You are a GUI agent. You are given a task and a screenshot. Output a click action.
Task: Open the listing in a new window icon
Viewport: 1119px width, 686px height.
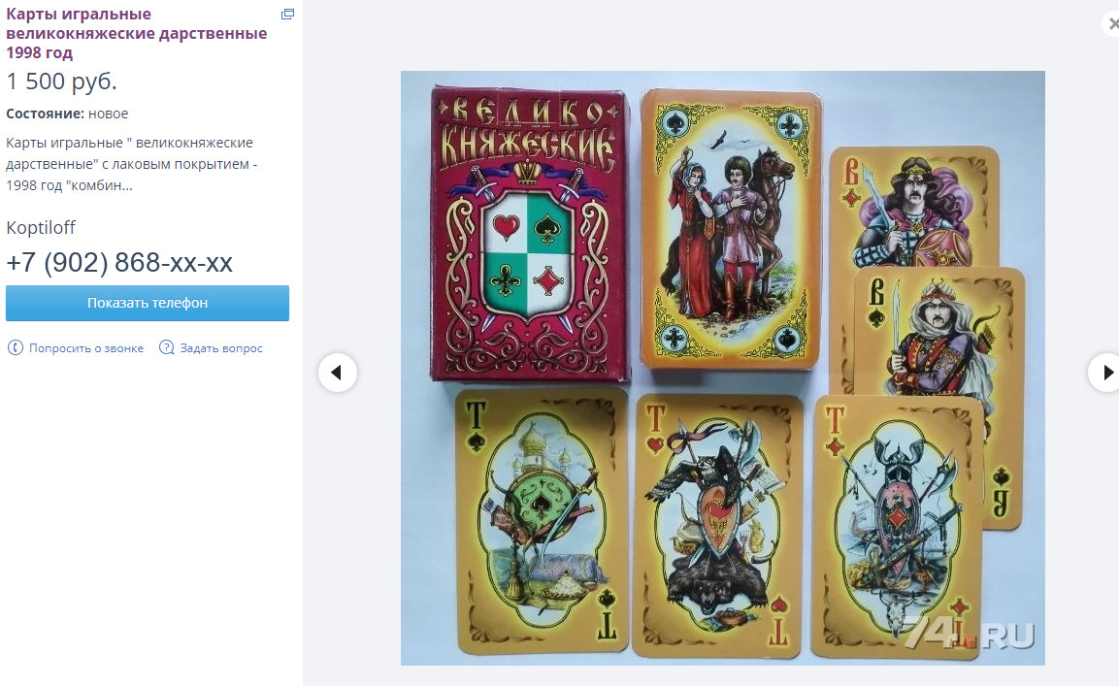(287, 15)
